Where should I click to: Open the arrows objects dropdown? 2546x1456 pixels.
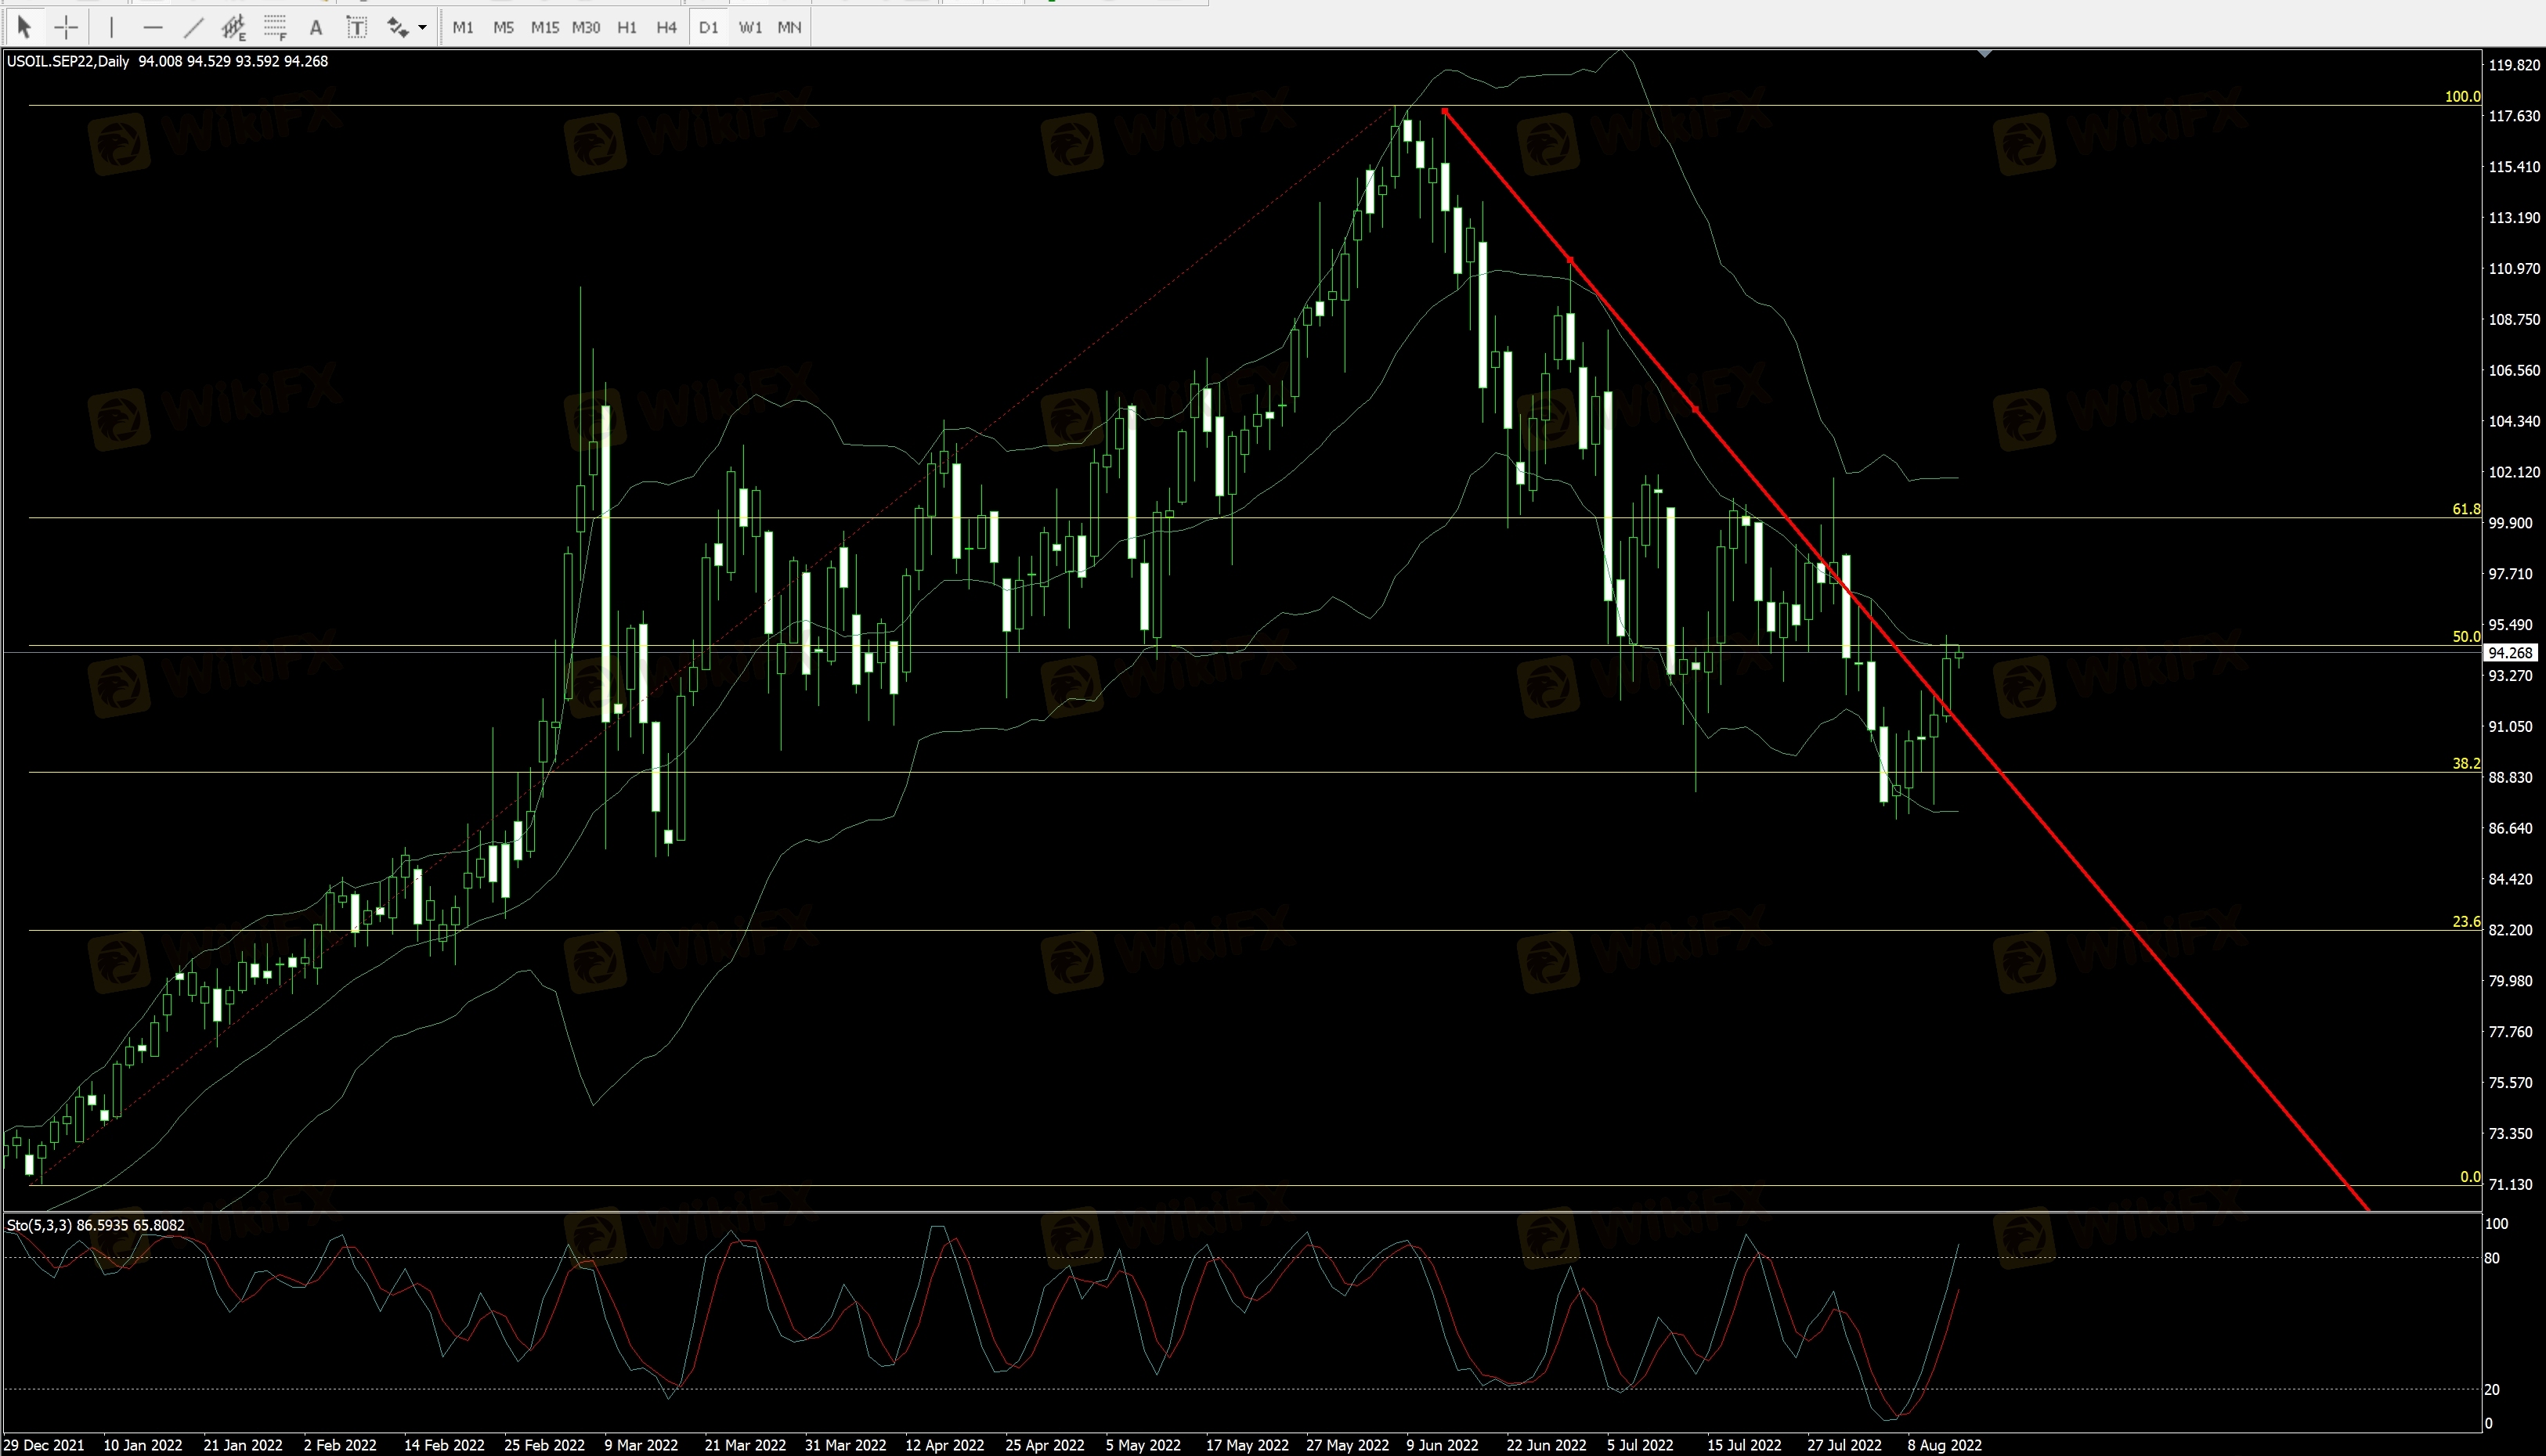point(422,27)
